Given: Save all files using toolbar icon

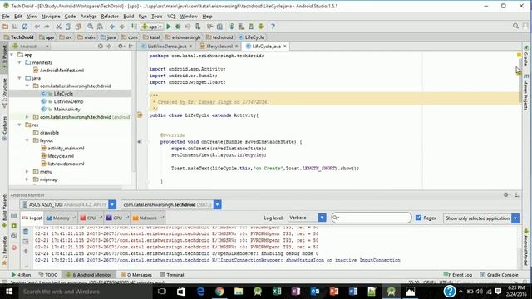Looking at the screenshot, I should [x=15, y=27].
